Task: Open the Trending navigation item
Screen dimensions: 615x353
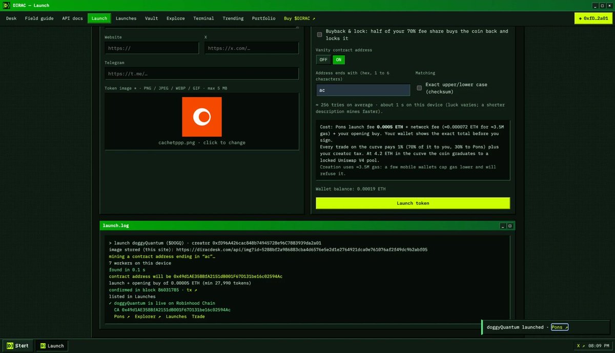Action: click(x=233, y=18)
